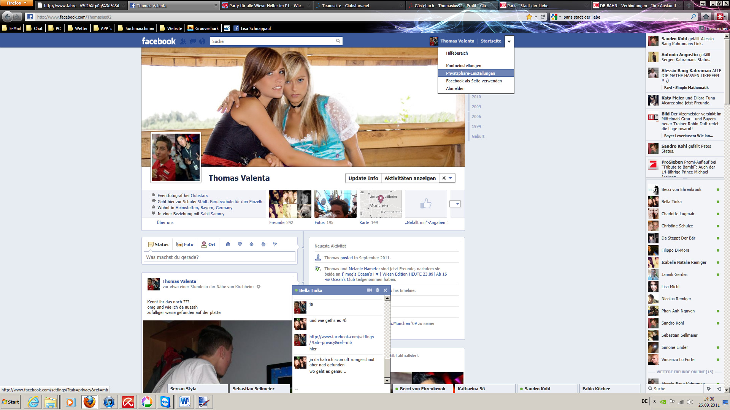Screen dimensions: 730x410
Task: Open the Firefox application menu button
Action: pos(16,3)
